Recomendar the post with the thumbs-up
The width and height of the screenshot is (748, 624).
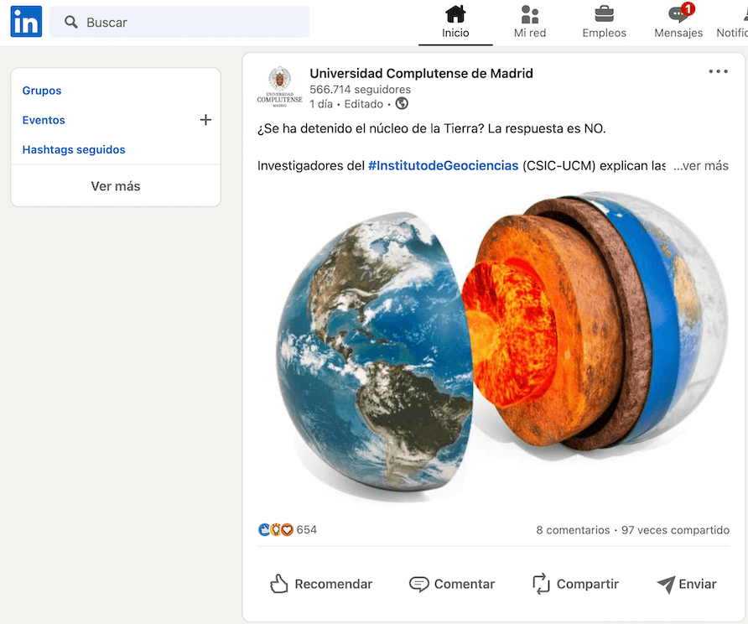pos(321,584)
